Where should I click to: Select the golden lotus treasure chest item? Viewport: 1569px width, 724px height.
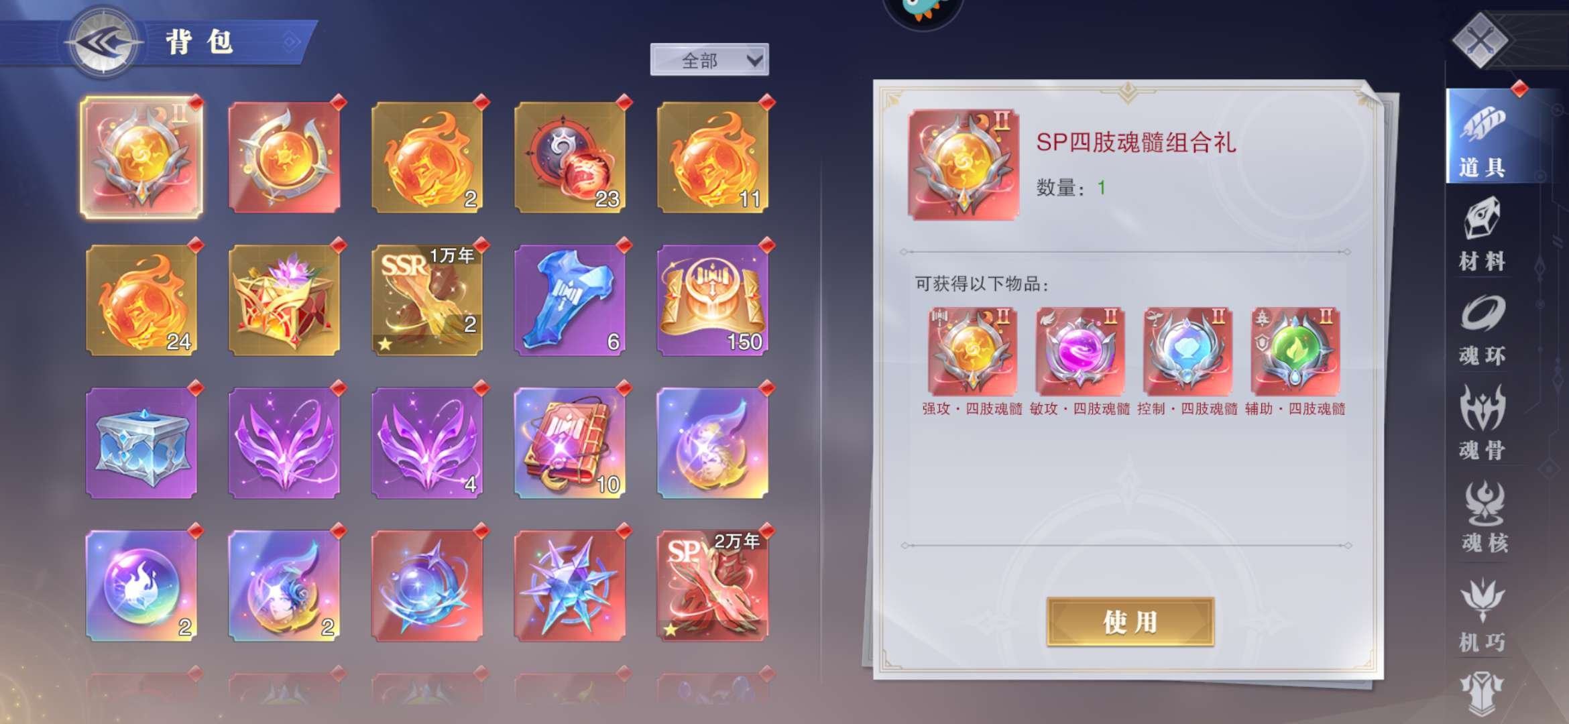tap(284, 300)
